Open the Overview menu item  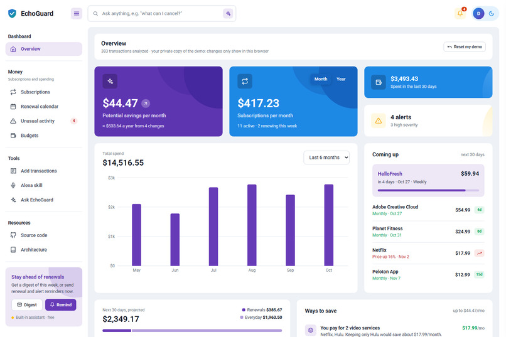(44, 49)
